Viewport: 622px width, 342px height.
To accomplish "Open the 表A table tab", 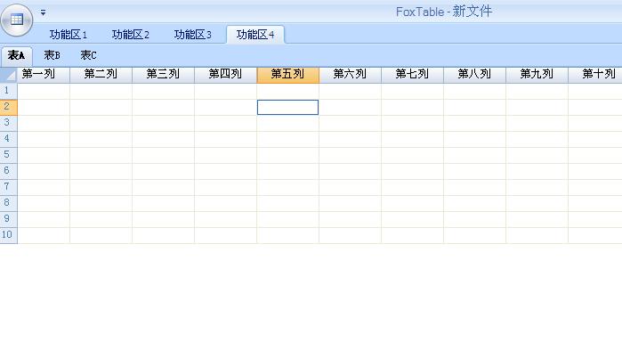I will pos(16,55).
